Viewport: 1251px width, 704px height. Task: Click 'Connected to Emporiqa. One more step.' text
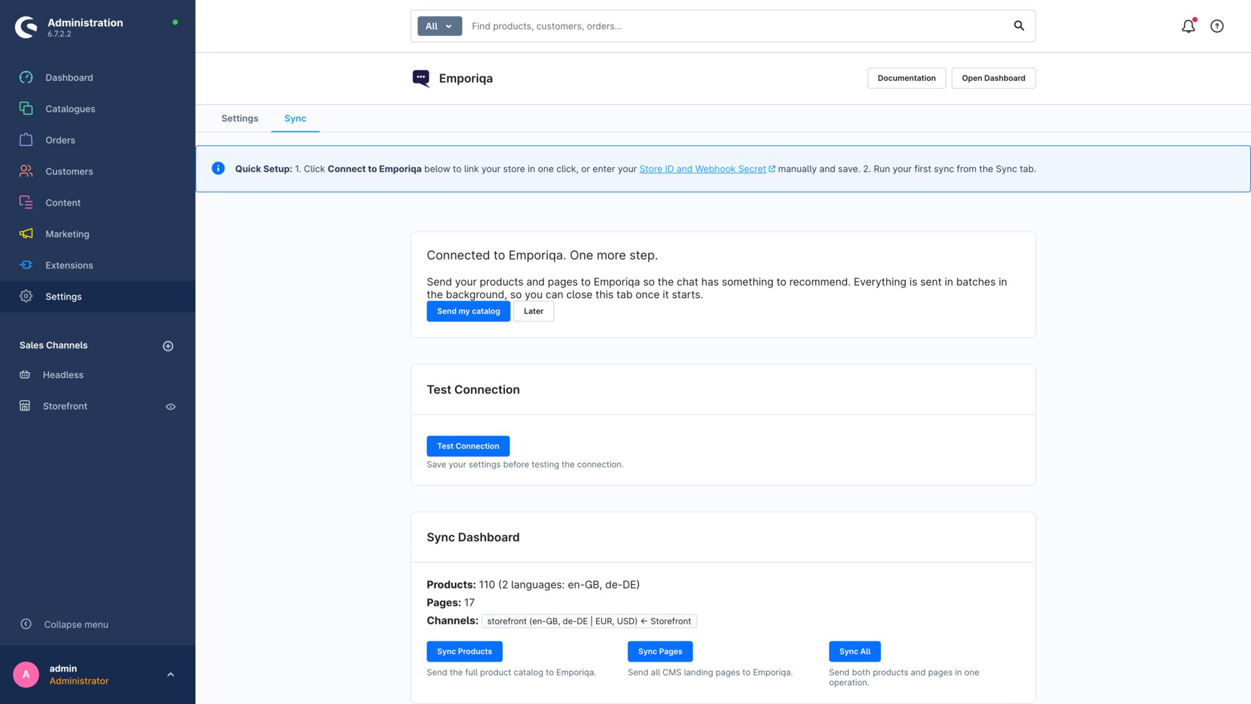tap(542, 256)
